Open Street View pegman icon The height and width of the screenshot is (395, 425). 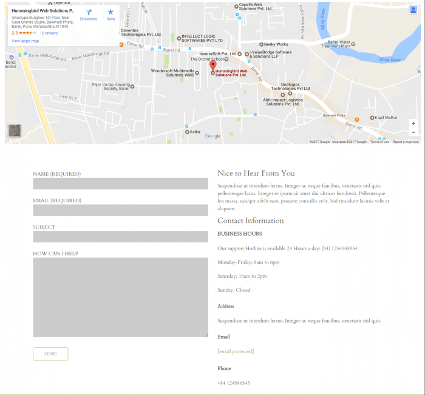(413, 10)
